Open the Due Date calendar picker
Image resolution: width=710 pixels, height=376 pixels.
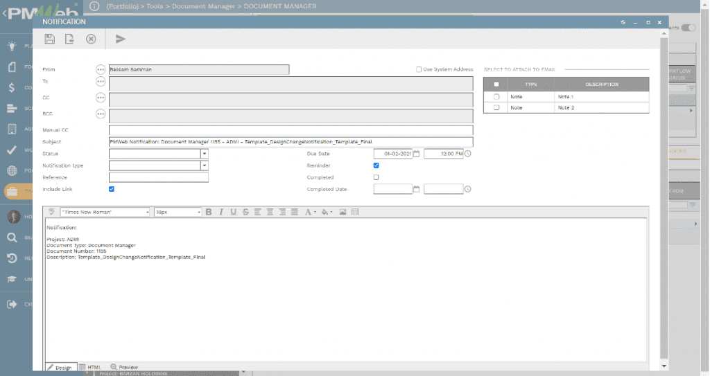click(x=417, y=154)
